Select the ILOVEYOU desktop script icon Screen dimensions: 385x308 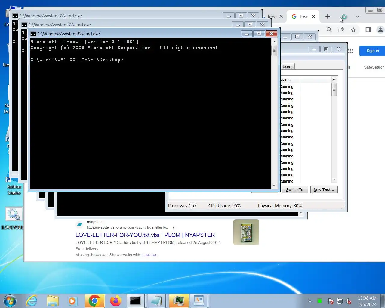point(13,218)
